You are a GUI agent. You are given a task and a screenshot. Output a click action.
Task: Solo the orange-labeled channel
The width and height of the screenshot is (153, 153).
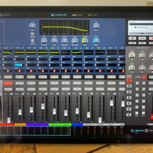20,89
